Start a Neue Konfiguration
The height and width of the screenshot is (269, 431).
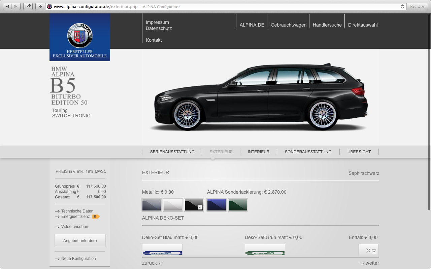coord(78,259)
